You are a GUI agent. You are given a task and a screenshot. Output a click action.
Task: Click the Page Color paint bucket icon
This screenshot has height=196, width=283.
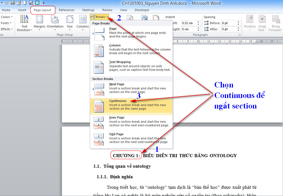[x=144, y=18]
